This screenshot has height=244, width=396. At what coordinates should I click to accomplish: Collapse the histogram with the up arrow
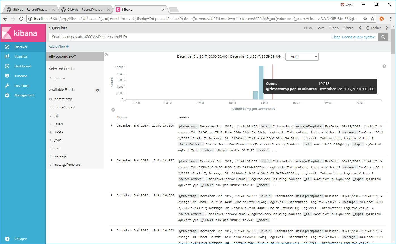pos(113,110)
